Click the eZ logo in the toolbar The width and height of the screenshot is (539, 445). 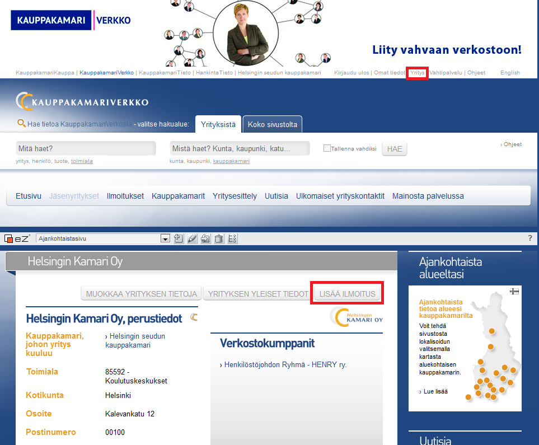(x=16, y=238)
